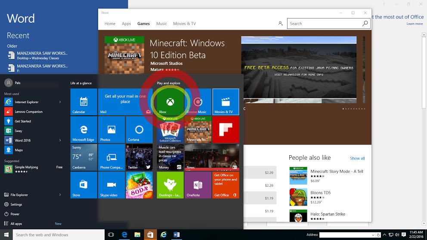Open the Store tile

point(84,185)
